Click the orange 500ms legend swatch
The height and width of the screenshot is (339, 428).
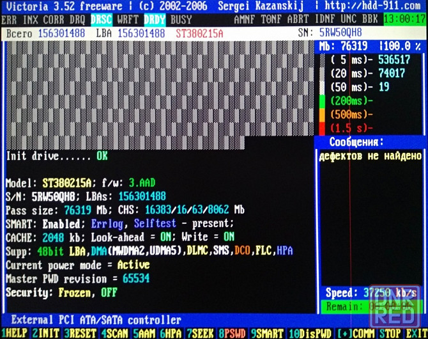pyautogui.click(x=322, y=115)
